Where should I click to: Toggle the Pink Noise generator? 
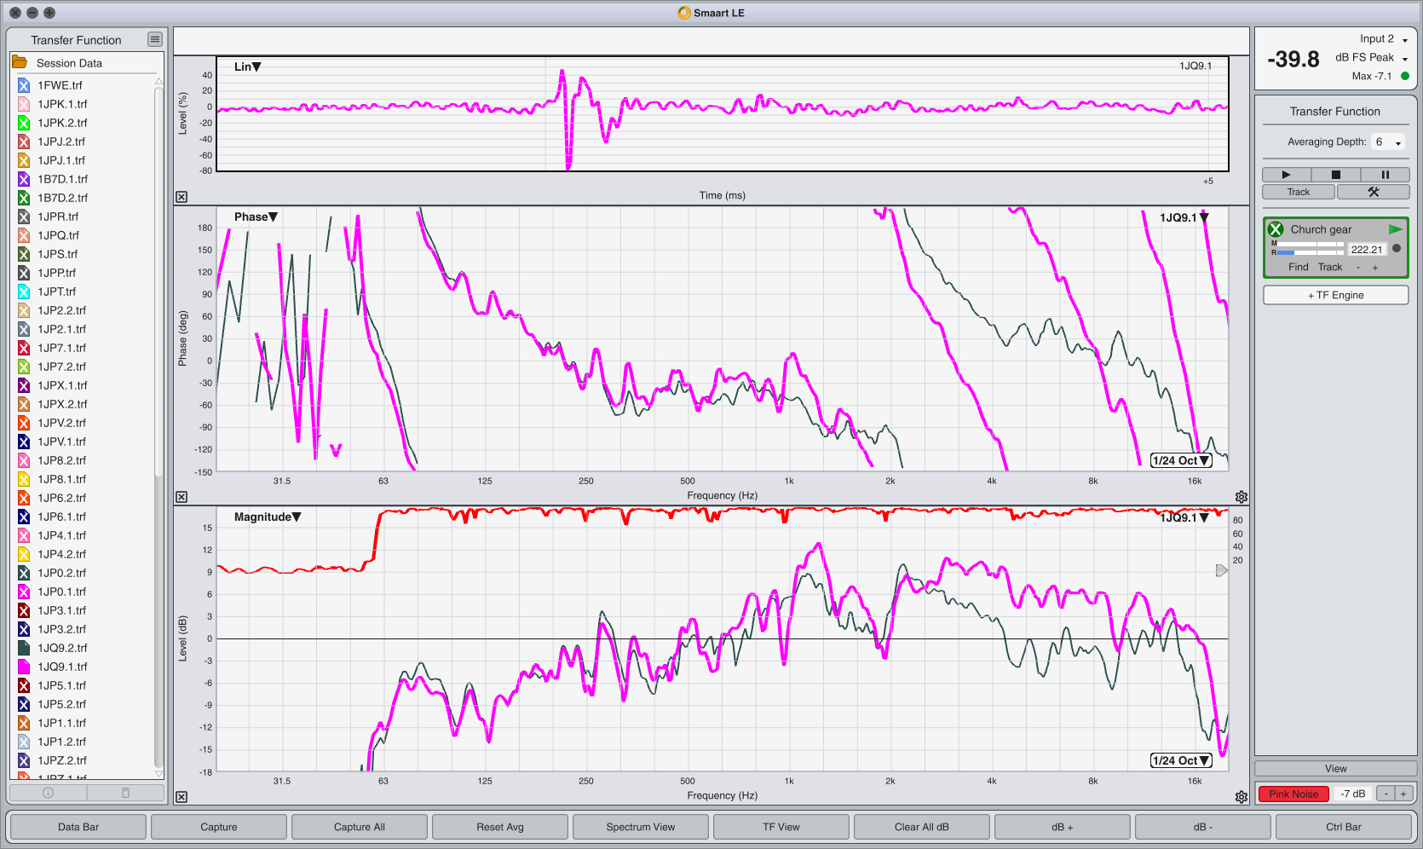click(1293, 794)
